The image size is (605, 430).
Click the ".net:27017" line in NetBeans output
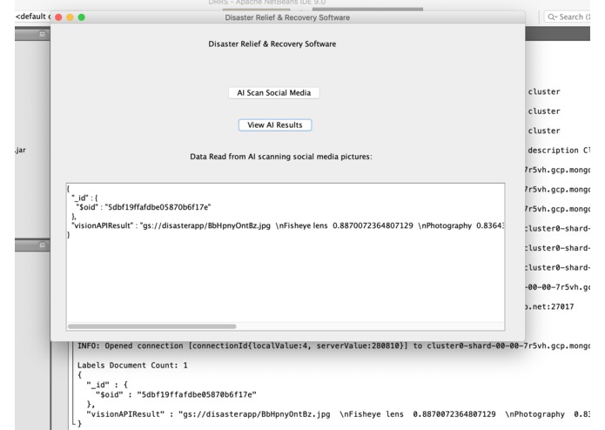click(x=549, y=306)
